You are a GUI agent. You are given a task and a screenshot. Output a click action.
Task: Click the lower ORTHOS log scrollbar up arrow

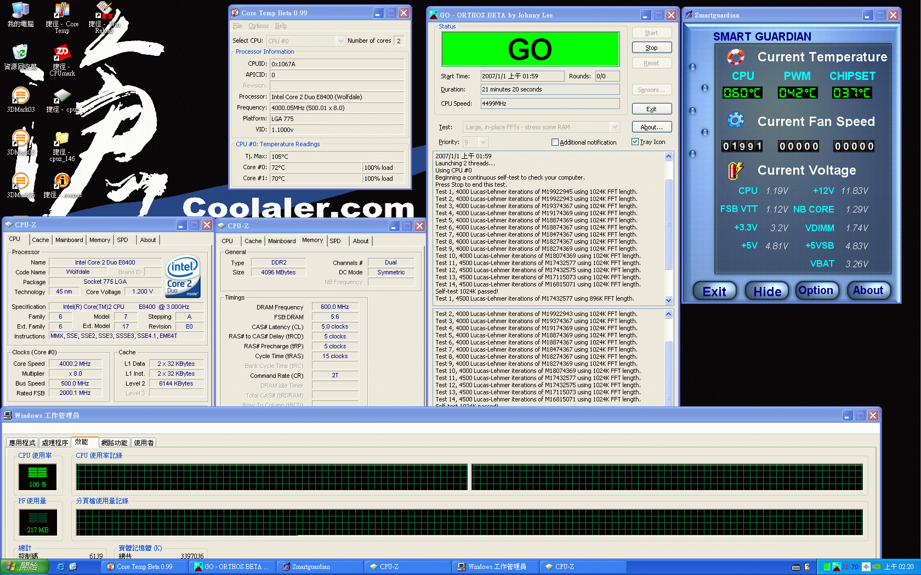click(x=668, y=314)
